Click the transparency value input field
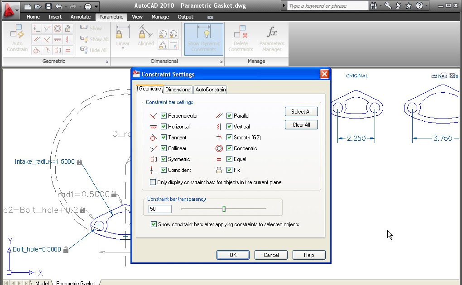 [160, 209]
